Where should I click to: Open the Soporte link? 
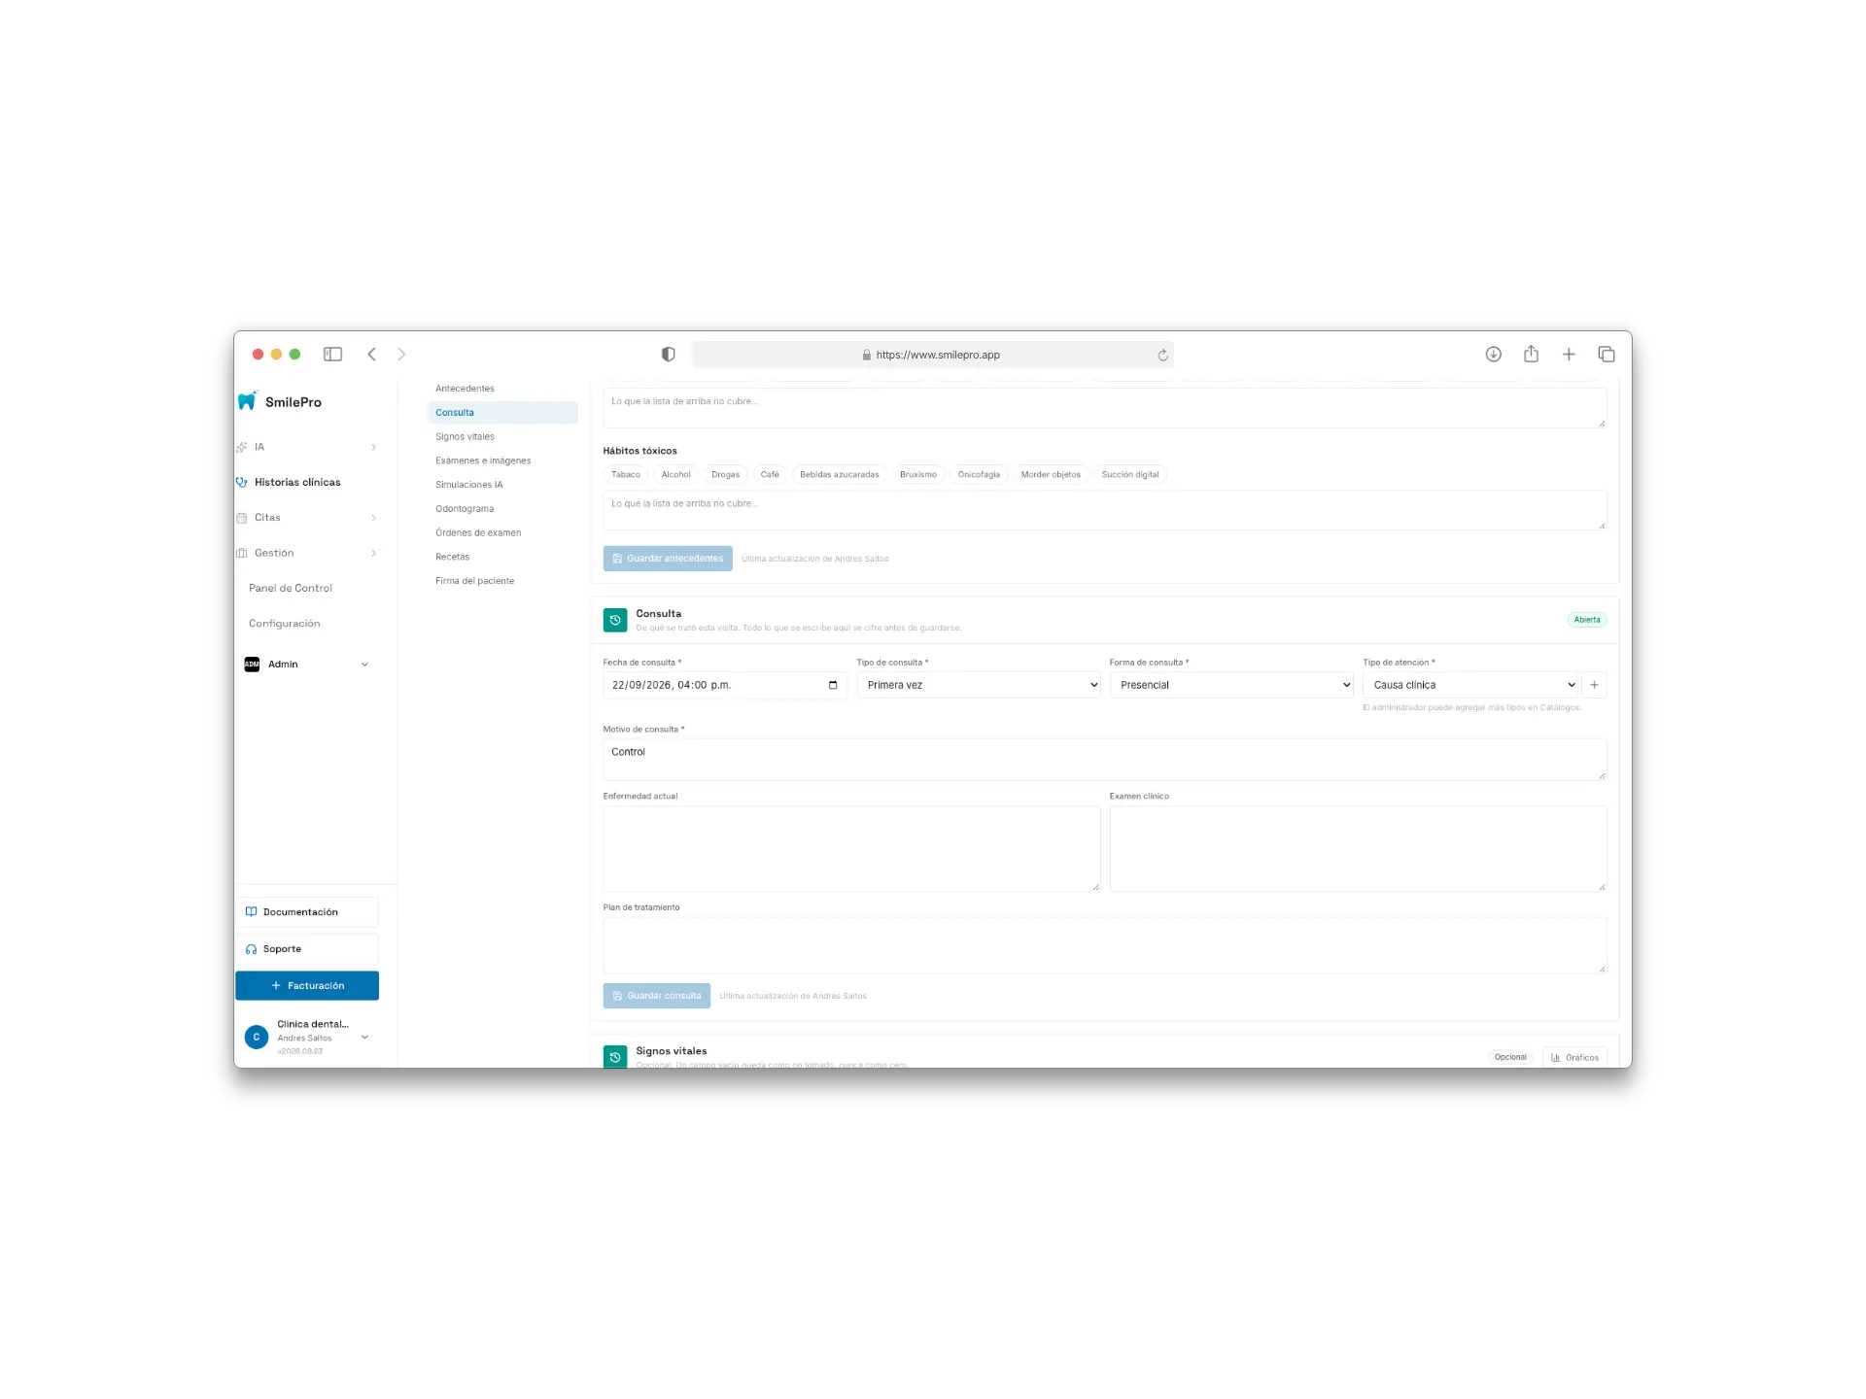[307, 949]
